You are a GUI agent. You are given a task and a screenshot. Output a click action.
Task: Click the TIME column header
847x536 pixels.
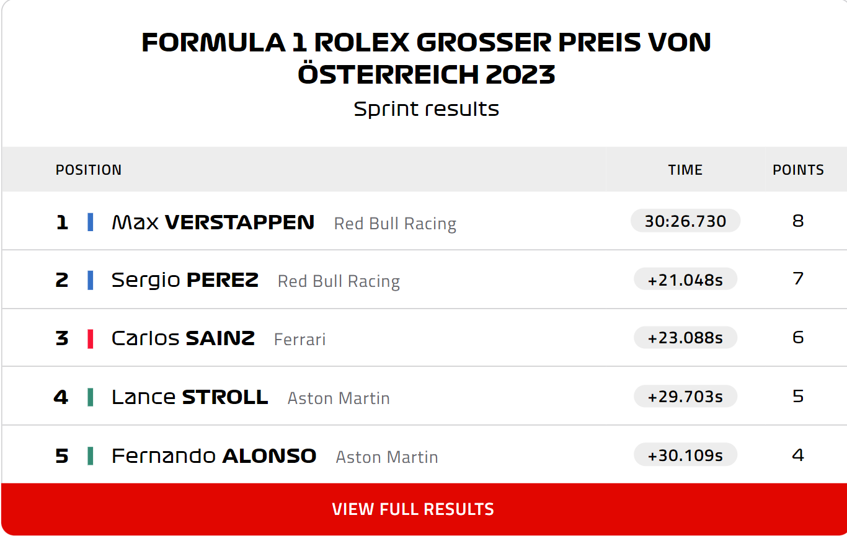click(685, 170)
